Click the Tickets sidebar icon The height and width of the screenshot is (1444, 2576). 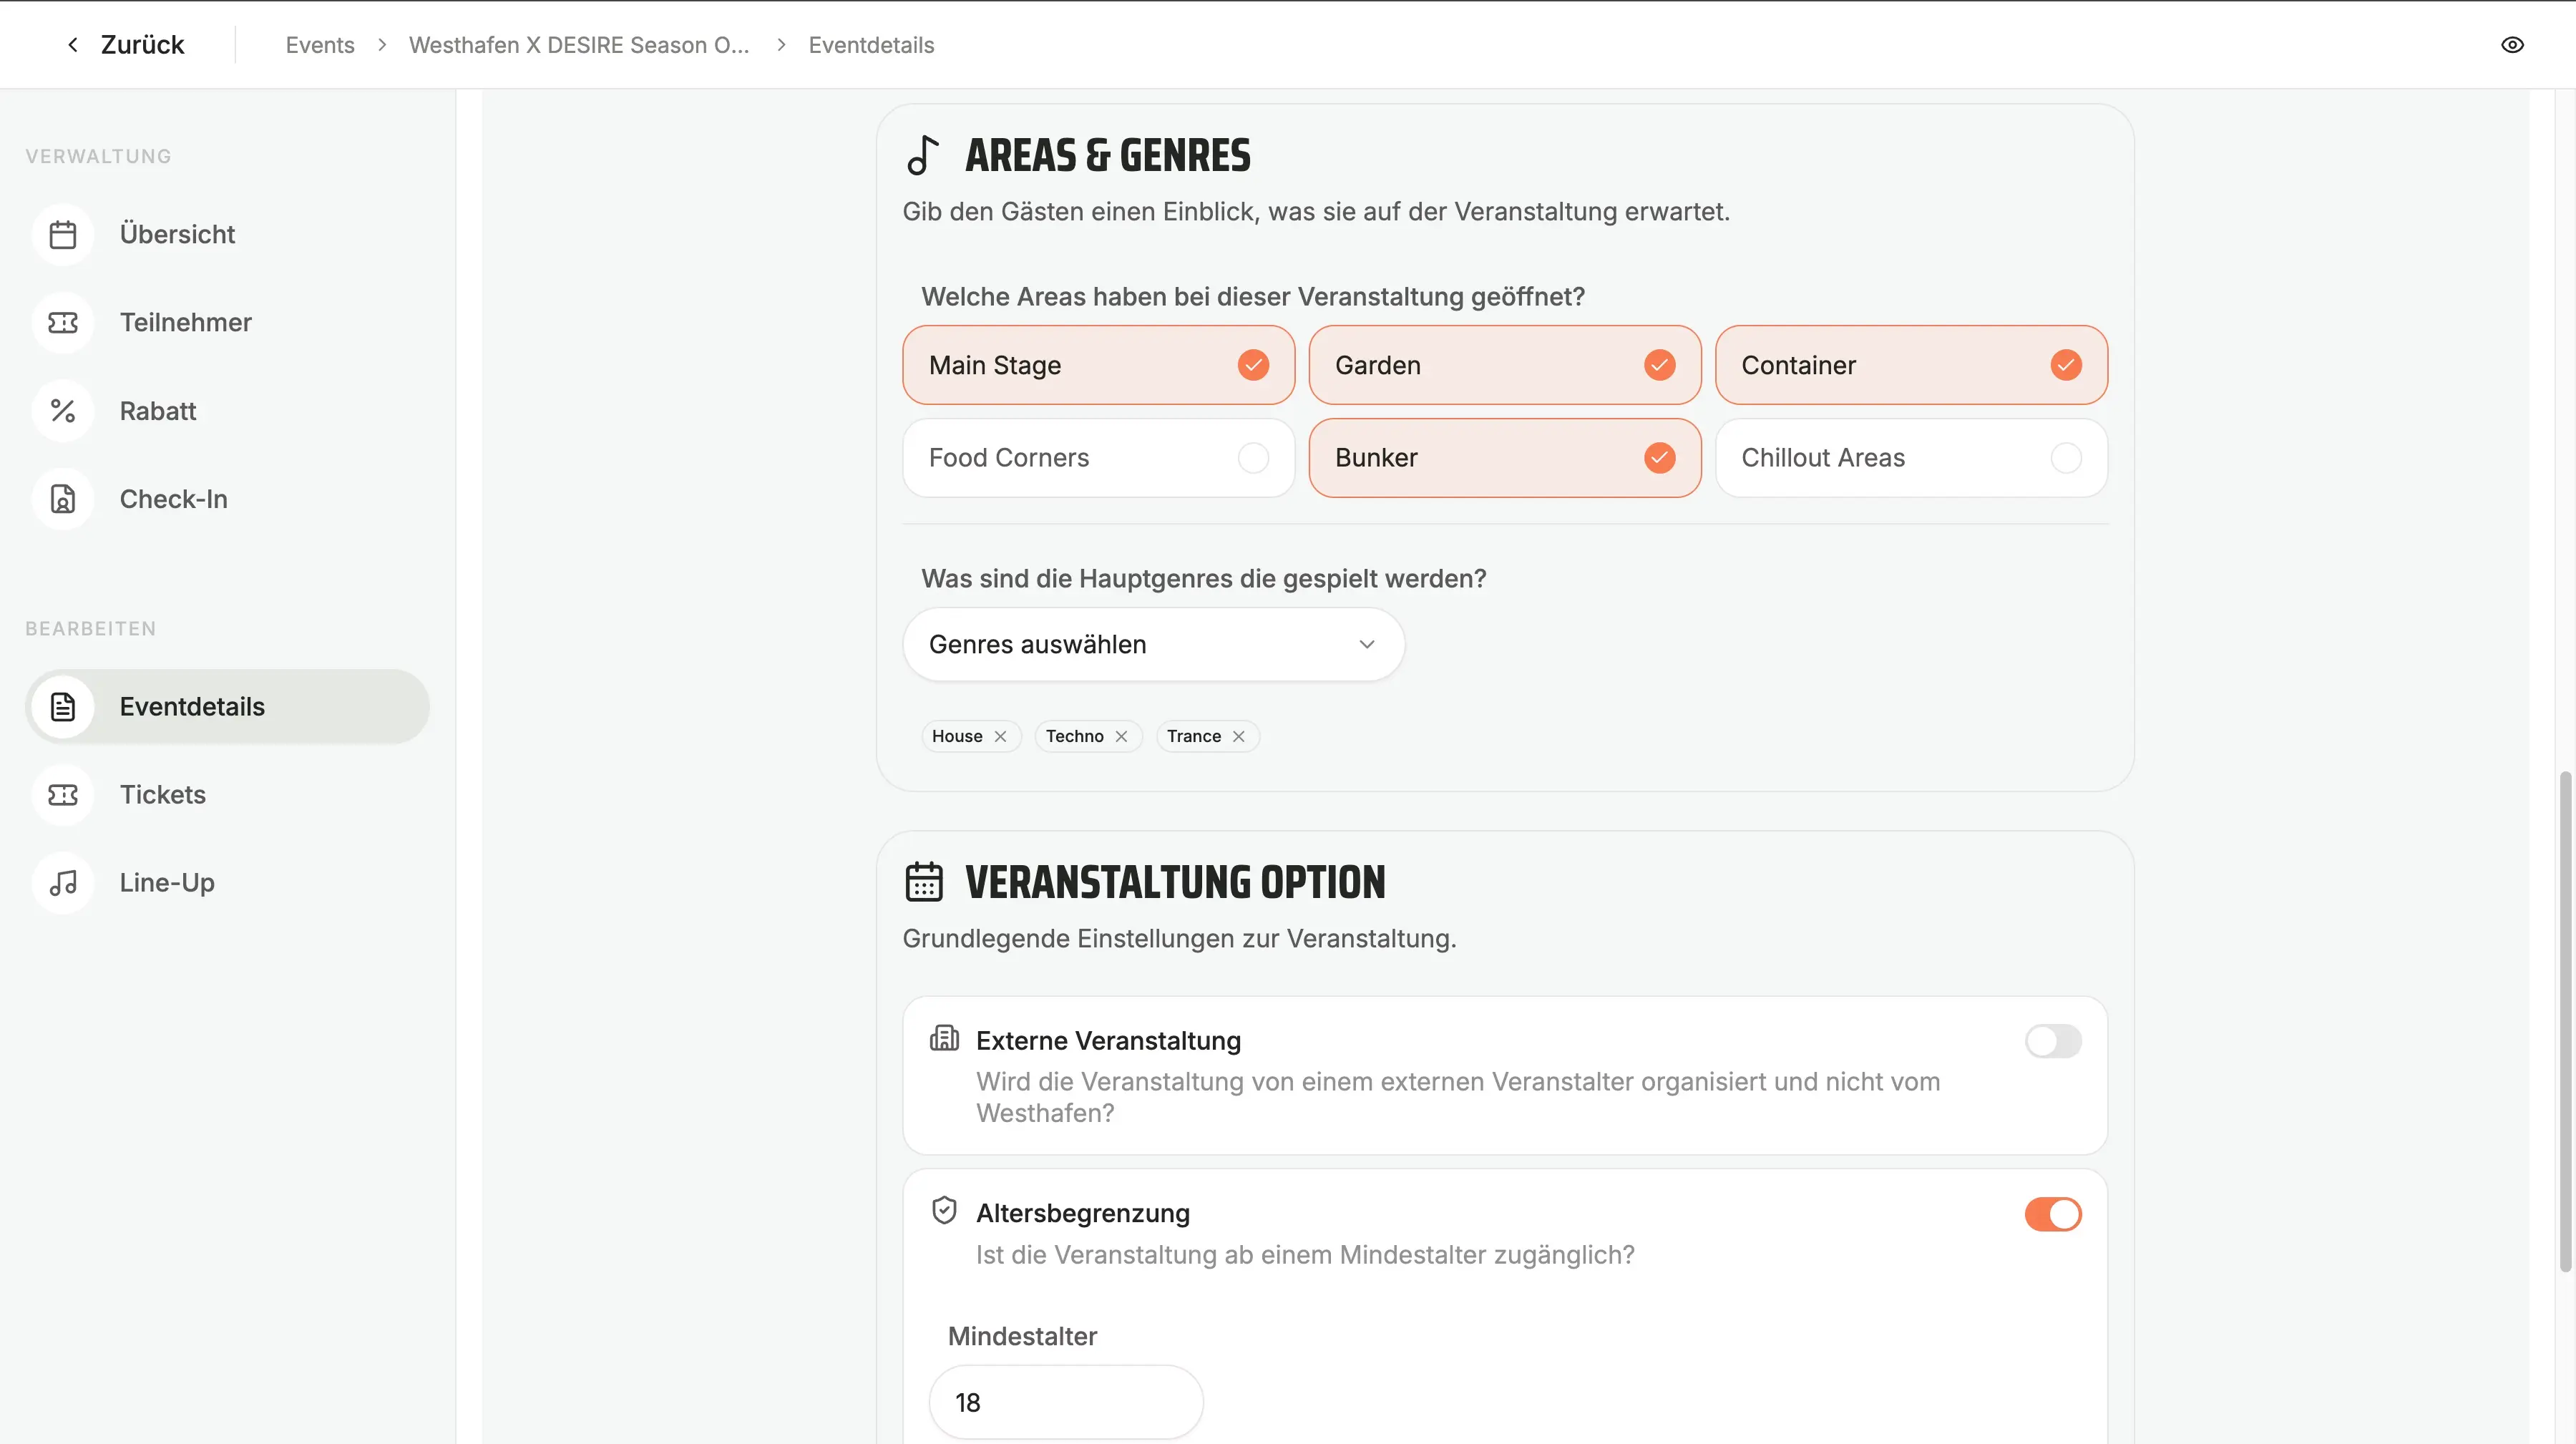point(63,794)
